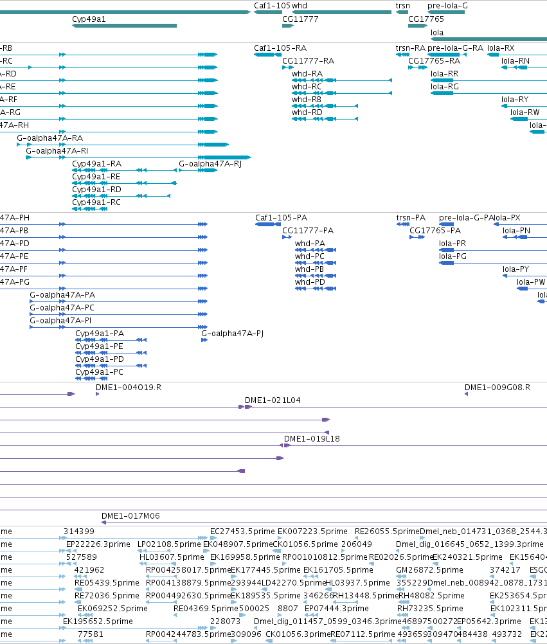
Task: Click EST label HL03607.5prime
Action: [172, 557]
